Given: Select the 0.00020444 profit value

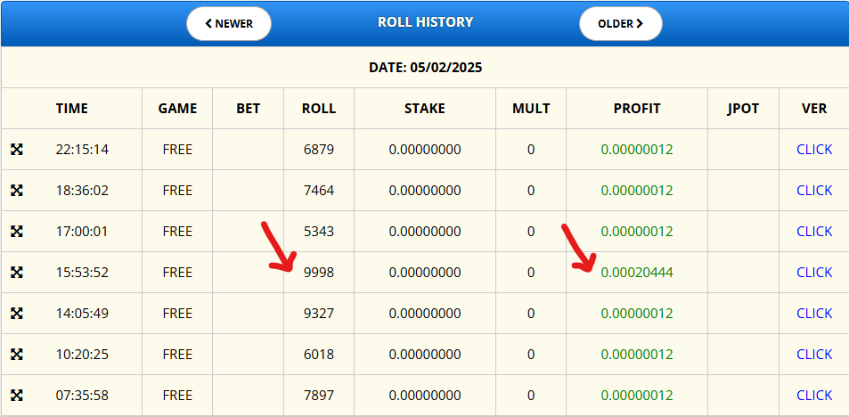Looking at the screenshot, I should click(636, 273).
